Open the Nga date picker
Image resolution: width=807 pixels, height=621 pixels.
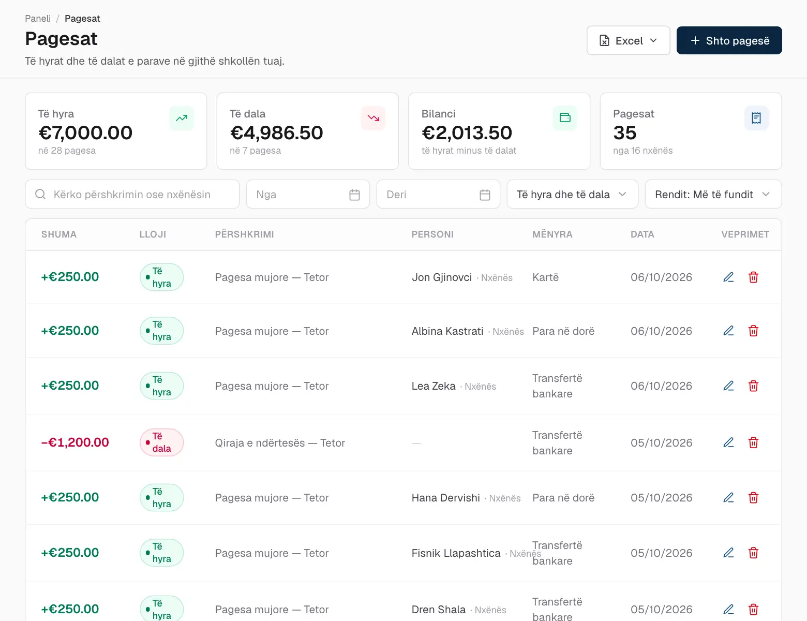[x=308, y=195]
